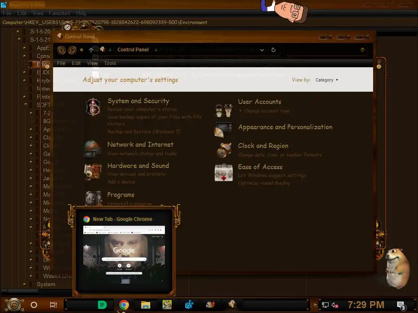This screenshot has height=313, width=418.
Task: Go back in Control Panel navigation
Action: [x=62, y=50]
